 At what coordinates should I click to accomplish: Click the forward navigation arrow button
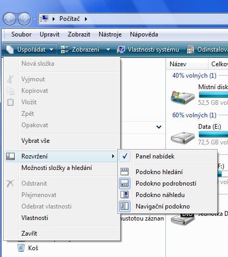(24, 19)
